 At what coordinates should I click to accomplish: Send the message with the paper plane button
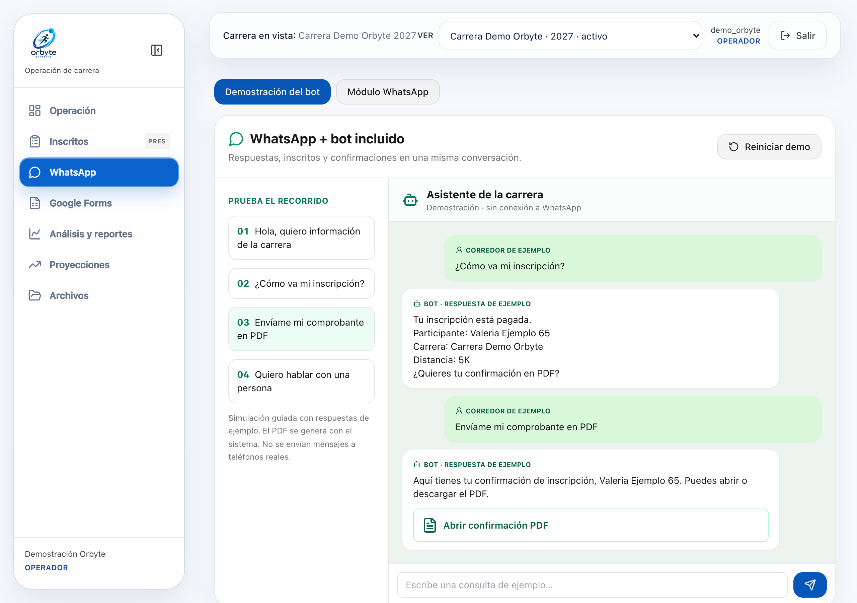[809, 585]
